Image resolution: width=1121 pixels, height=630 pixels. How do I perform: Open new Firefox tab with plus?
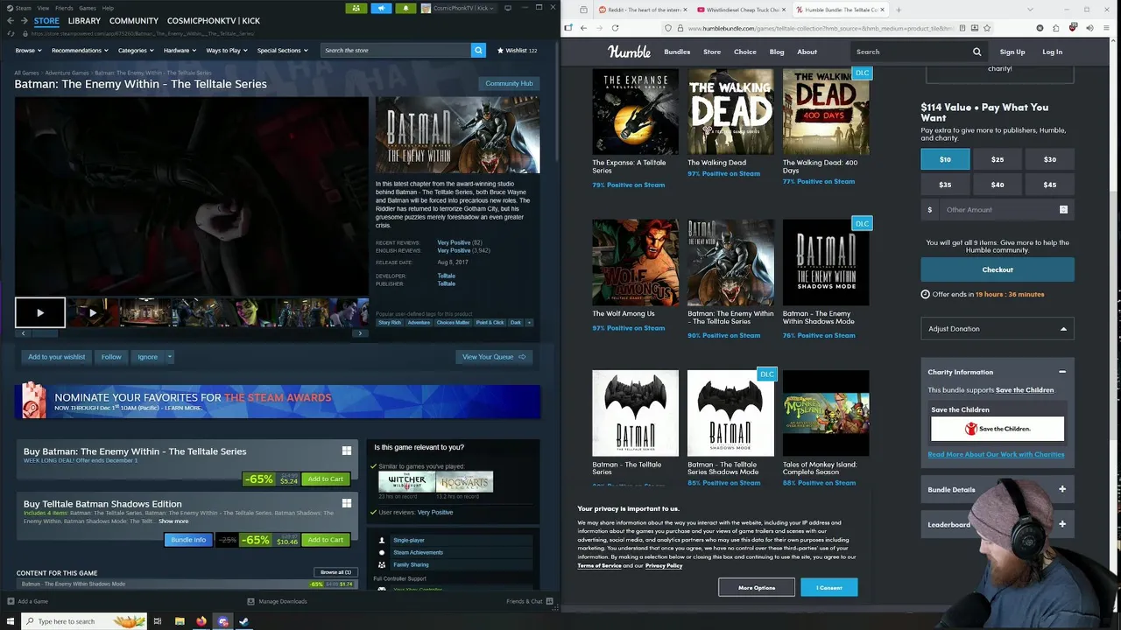pyautogui.click(x=899, y=10)
